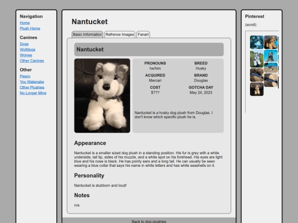Click the text 'Nantucket is stubborn and loud!'
This screenshot has width=298, height=223.
pyautogui.click(x=100, y=186)
